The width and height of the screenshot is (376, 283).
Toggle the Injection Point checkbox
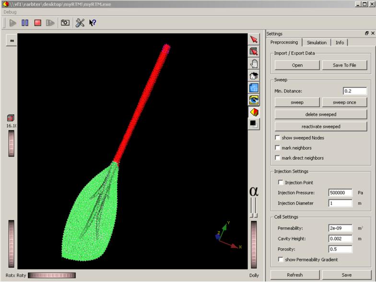[x=281, y=182]
